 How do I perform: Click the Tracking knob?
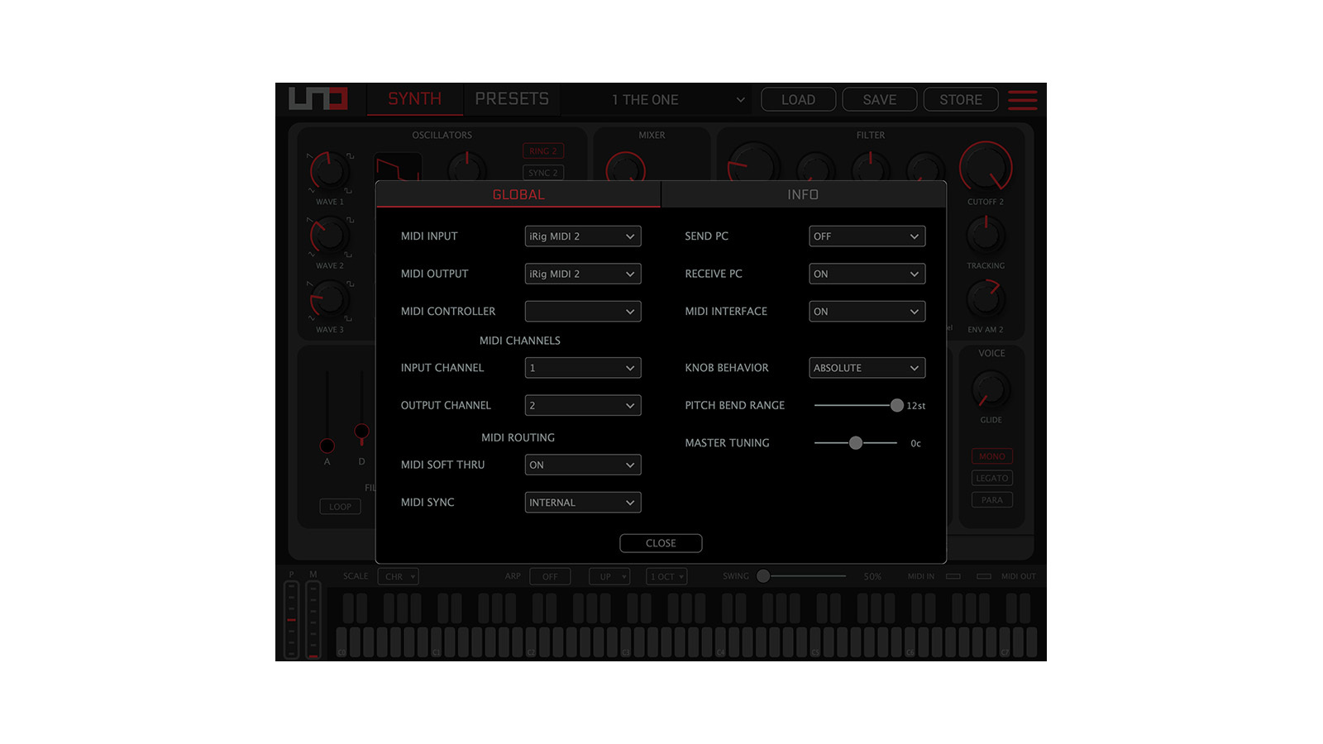pyautogui.click(x=986, y=236)
